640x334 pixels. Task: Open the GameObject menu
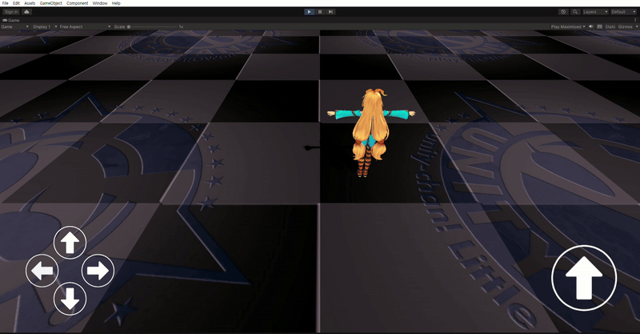[x=51, y=3]
